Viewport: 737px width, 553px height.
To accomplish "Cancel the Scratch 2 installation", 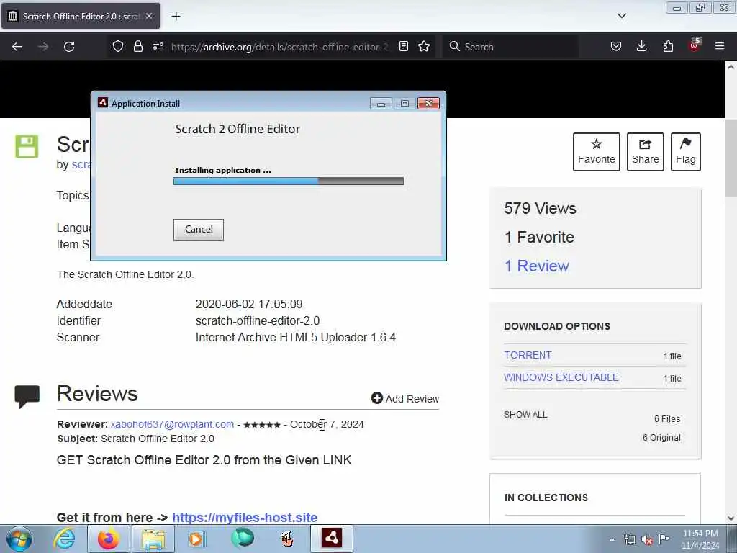I will 199,230.
